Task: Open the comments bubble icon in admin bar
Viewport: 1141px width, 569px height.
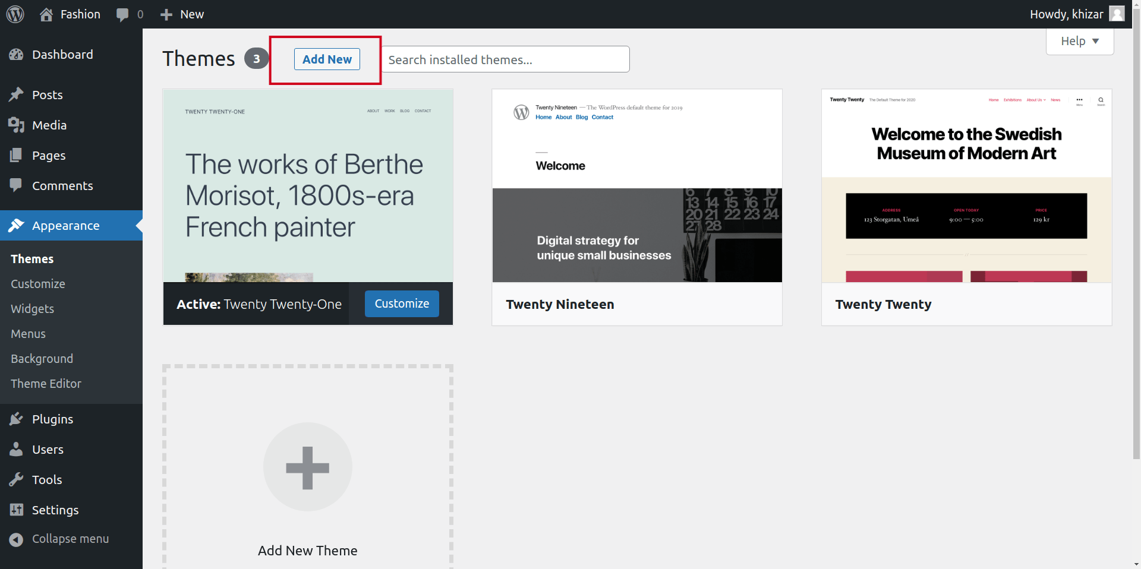Action: tap(122, 15)
